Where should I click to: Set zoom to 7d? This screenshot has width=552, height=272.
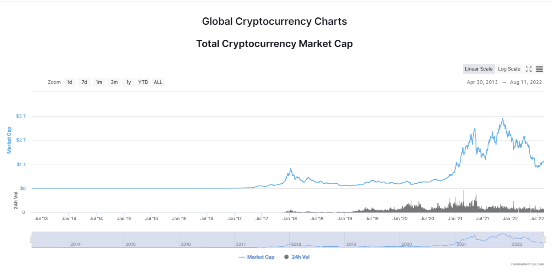[84, 82]
